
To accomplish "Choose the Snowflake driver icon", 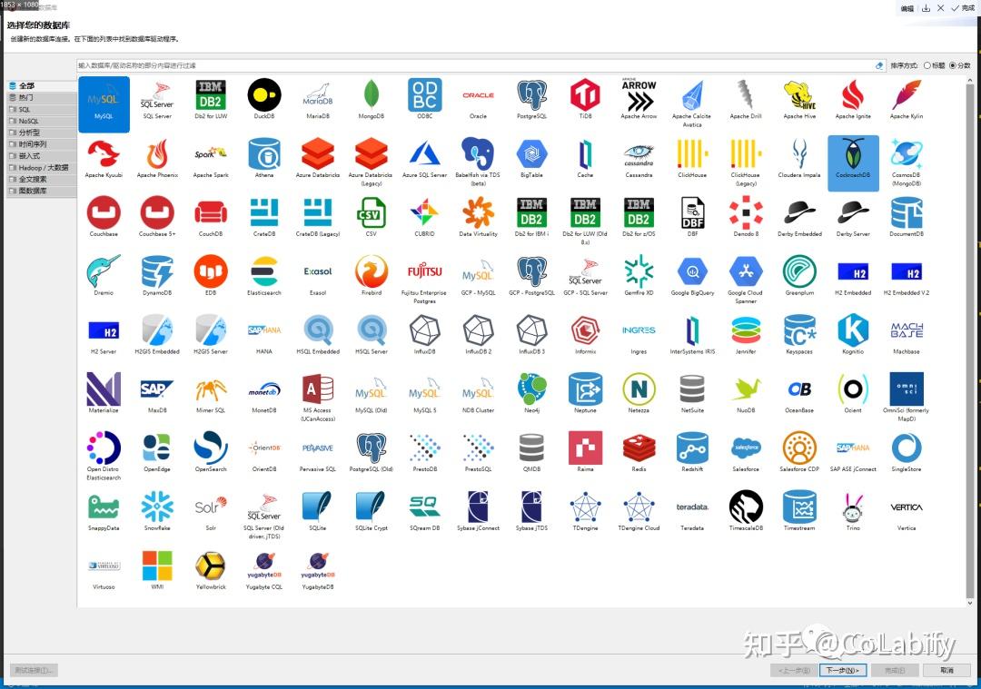I will (x=157, y=507).
